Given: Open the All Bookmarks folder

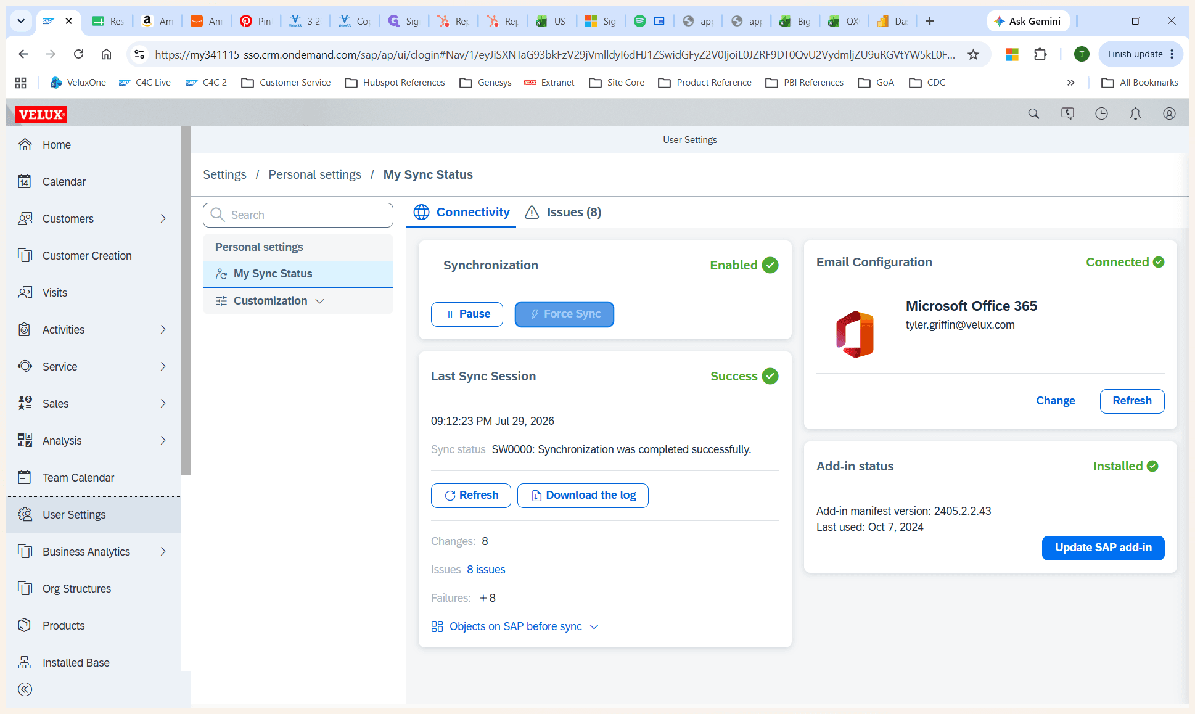Looking at the screenshot, I should (1140, 83).
